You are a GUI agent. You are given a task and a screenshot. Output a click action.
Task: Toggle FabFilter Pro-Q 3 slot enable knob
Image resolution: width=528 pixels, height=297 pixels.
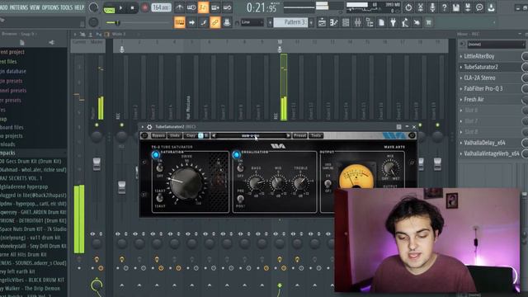tap(525, 88)
